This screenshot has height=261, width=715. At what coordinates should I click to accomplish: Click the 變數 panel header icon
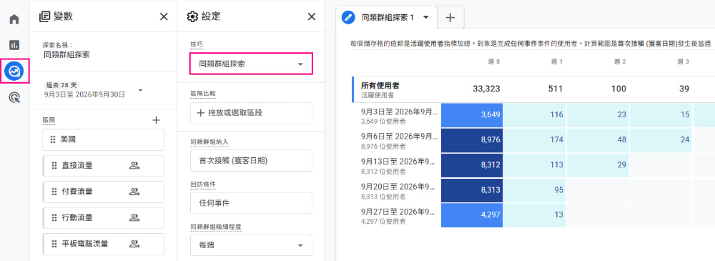point(44,17)
